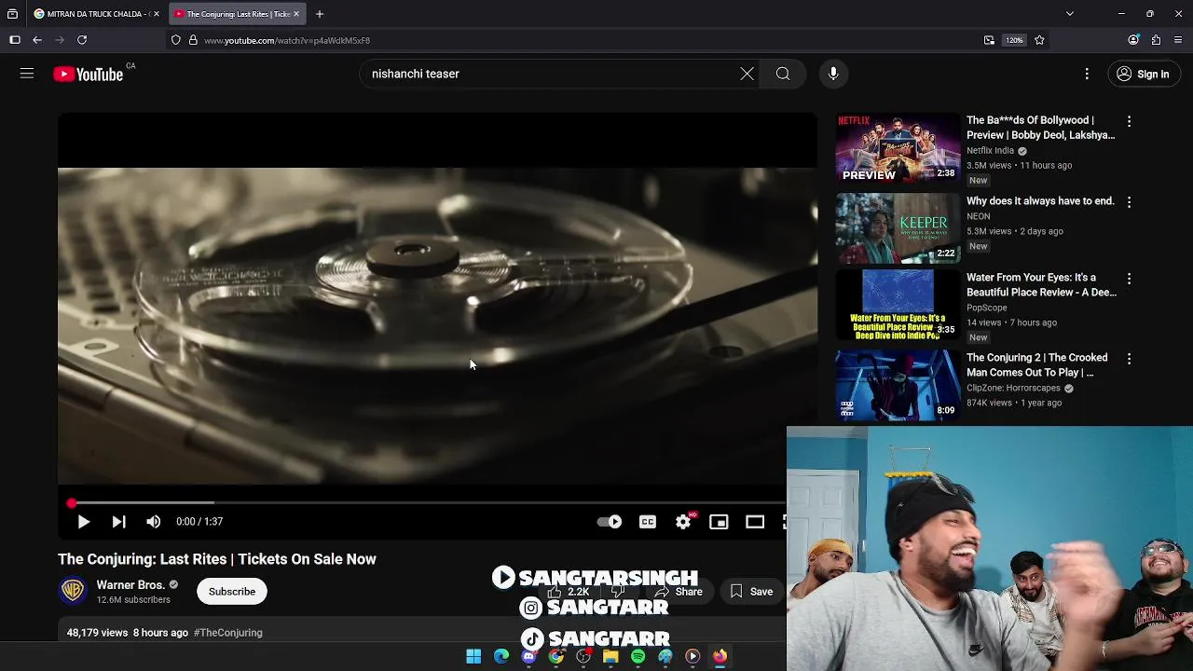The width and height of the screenshot is (1193, 671).
Task: Enable theater mode
Action: click(755, 522)
